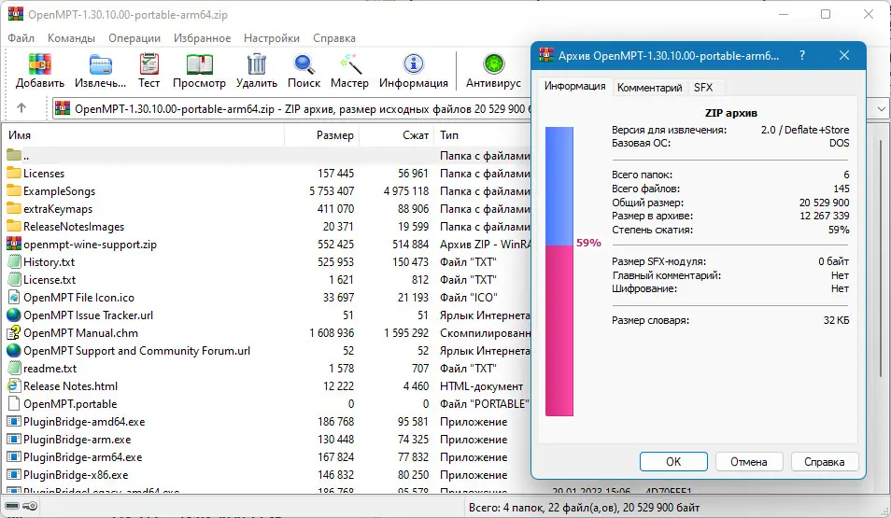The image size is (891, 518).
Task: Click the WinRAR icon in main title bar
Action: coord(15,14)
